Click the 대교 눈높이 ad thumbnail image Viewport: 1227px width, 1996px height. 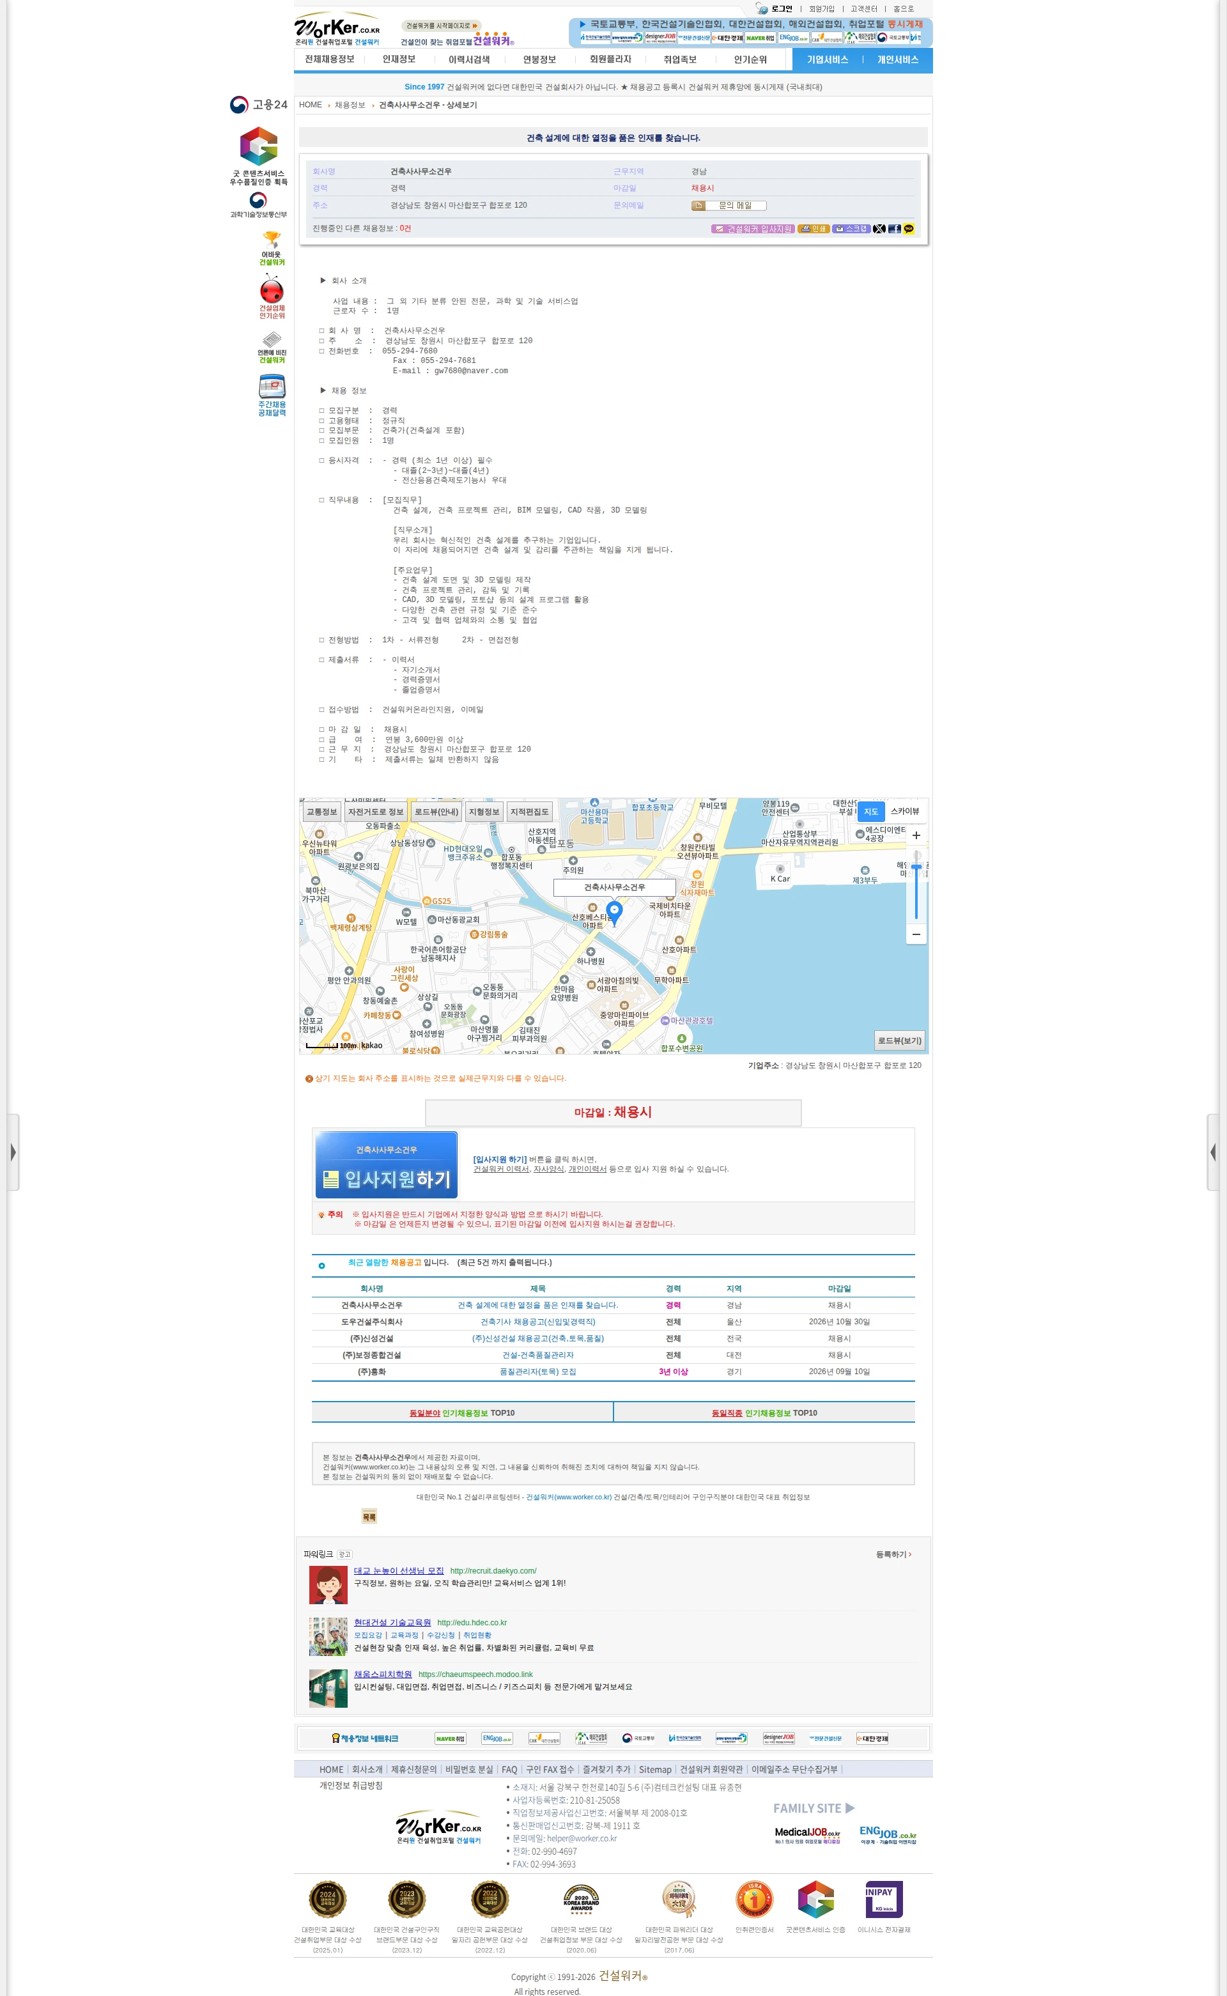pos(328,1584)
